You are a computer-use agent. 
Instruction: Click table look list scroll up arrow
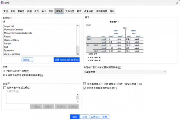click(78, 26)
